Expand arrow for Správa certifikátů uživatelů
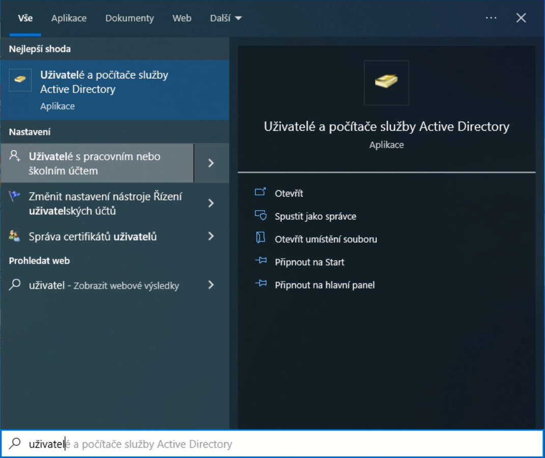The width and height of the screenshot is (545, 458). [x=211, y=237]
